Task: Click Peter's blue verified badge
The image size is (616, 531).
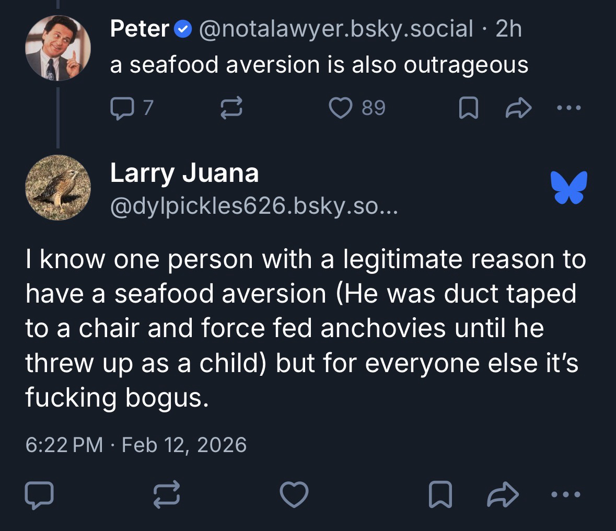Action: (x=181, y=29)
